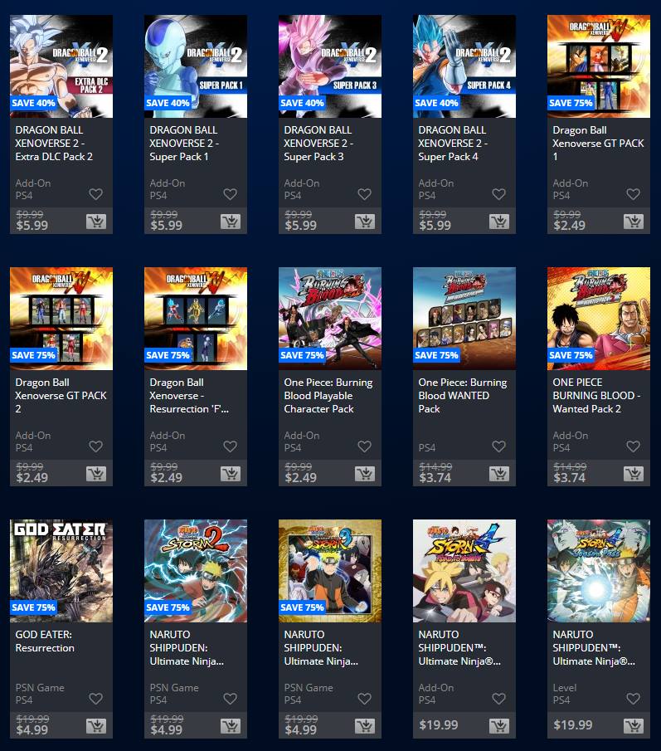
Task: Open ONE PIECE BURNING BLOOD - Wanted Pack 2 title
Action: (x=596, y=396)
